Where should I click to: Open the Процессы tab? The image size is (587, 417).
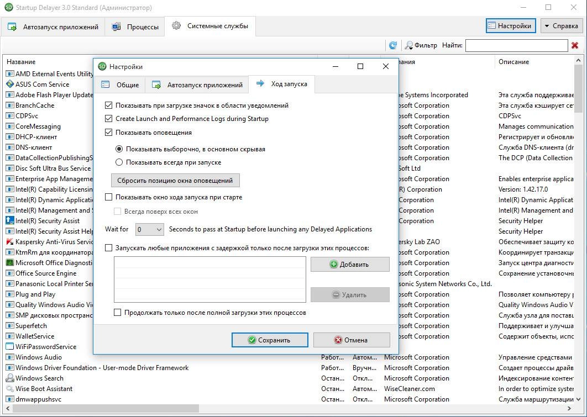(135, 27)
